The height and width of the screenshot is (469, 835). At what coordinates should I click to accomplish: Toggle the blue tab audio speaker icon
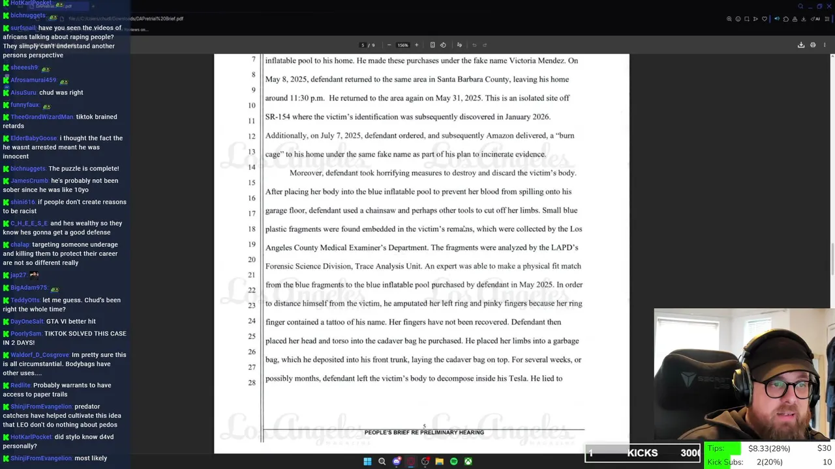coord(776,19)
